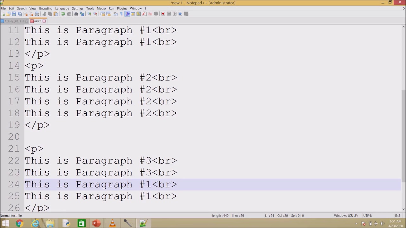Screen dimensions: 406x228
Task: Select the new 1 document tab
Action: coord(38,21)
